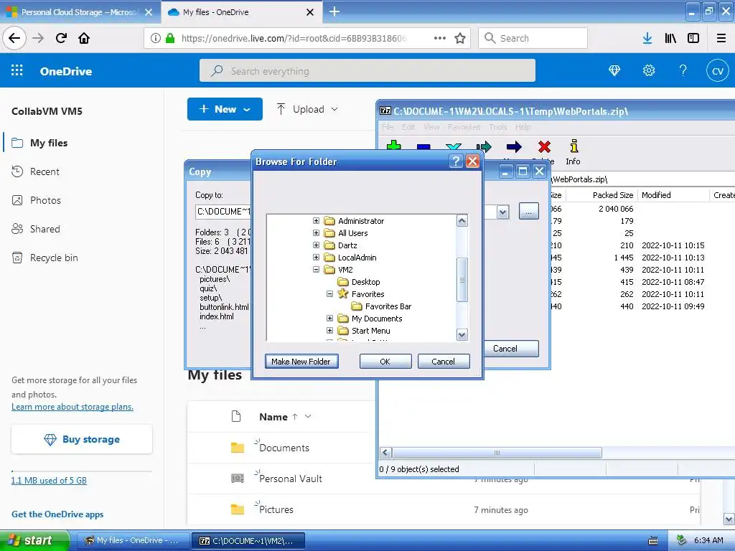Open the 7-Zip Favorites menu
Viewport: 735px width, 551px height.
464,127
